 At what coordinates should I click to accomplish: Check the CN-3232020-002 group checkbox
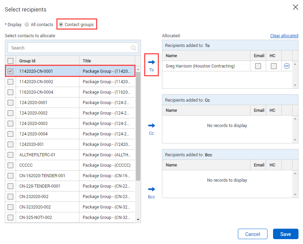point(10,207)
